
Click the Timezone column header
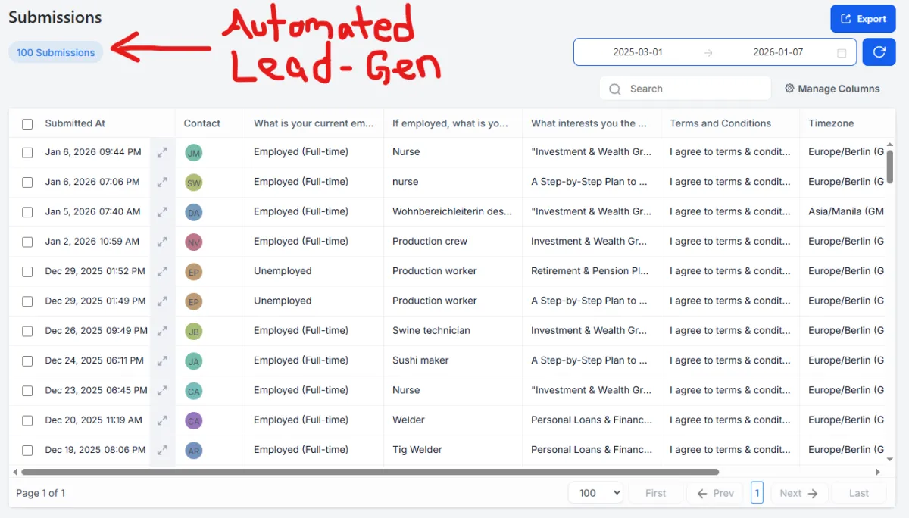pyautogui.click(x=831, y=123)
